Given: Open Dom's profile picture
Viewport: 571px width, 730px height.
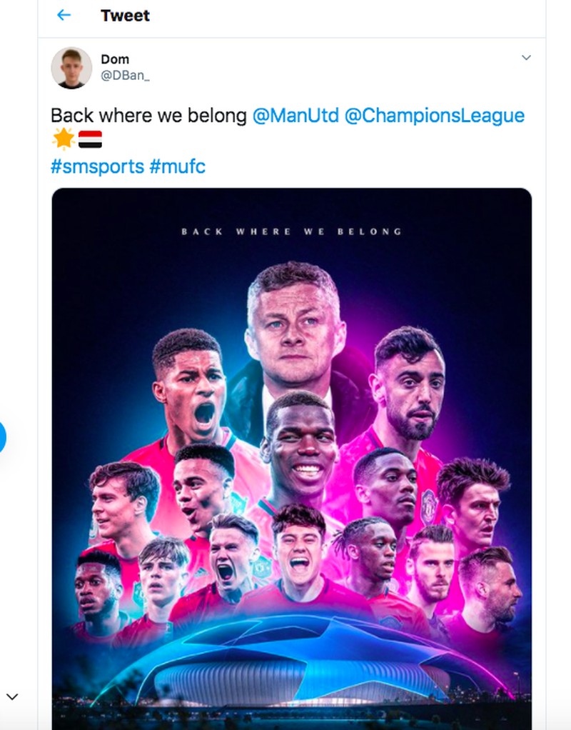Looking at the screenshot, I should [71, 68].
